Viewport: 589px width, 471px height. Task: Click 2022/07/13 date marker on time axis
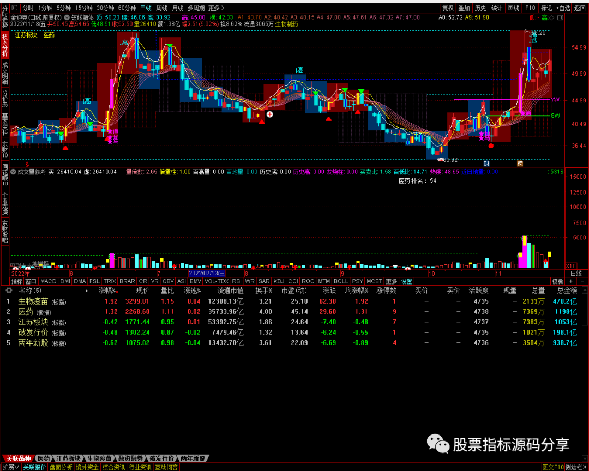[x=207, y=274]
